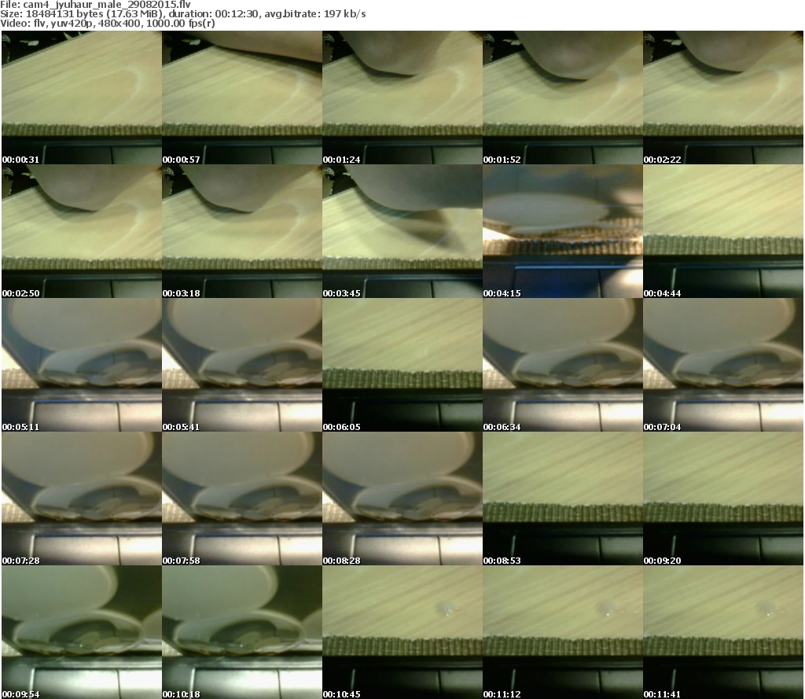The width and height of the screenshot is (805, 699).
Task: Select the thumbnail stamped 00:00:57
Action: pos(242,97)
